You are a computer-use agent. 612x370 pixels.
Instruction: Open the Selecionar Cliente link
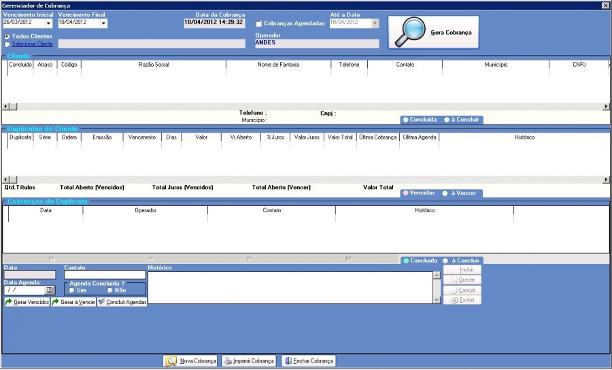point(32,44)
